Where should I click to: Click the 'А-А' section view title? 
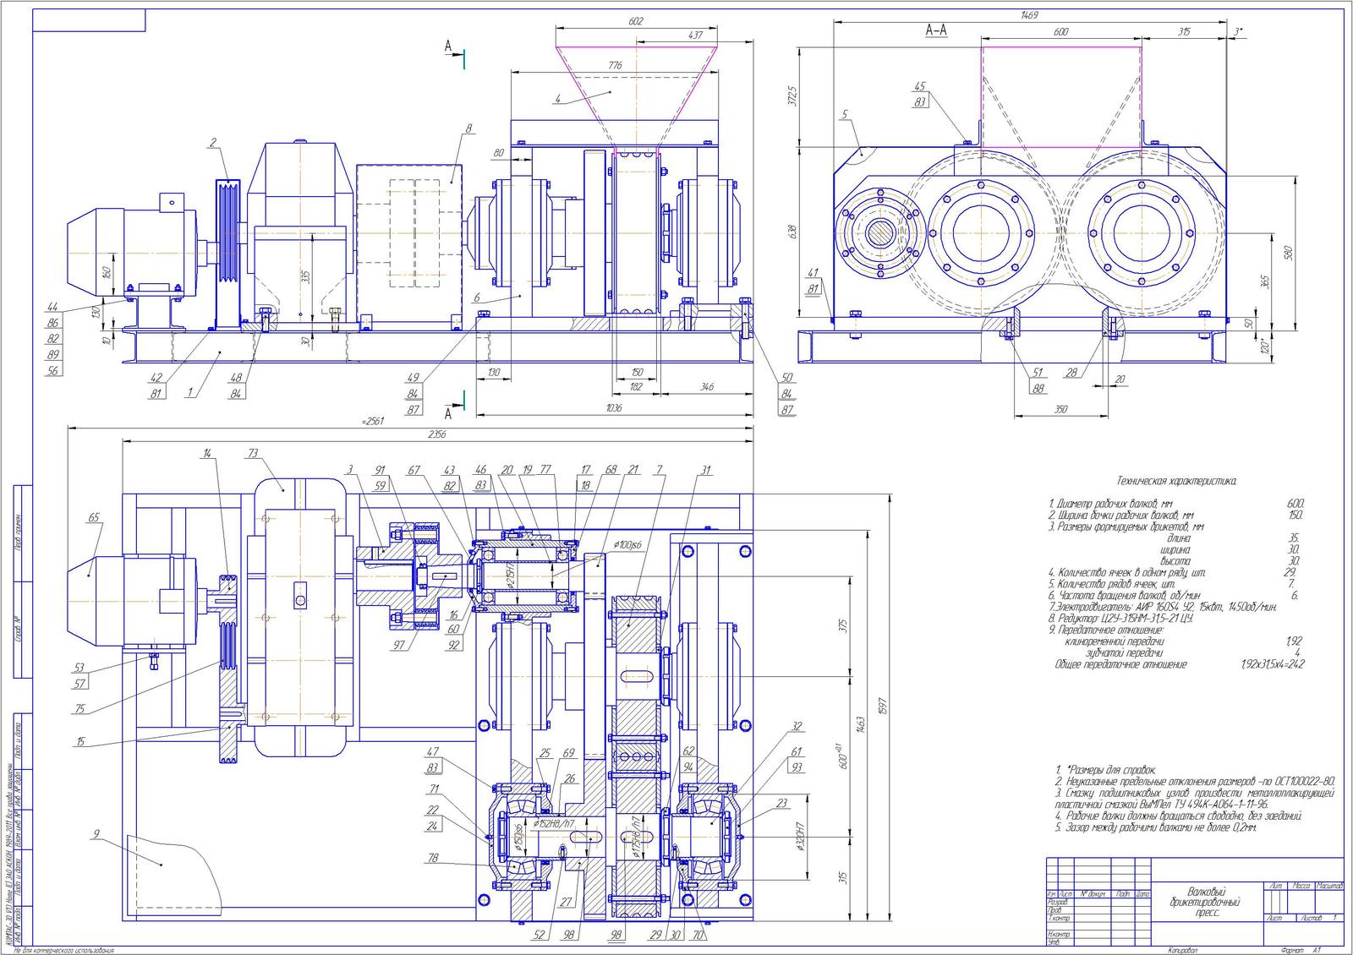tap(936, 30)
